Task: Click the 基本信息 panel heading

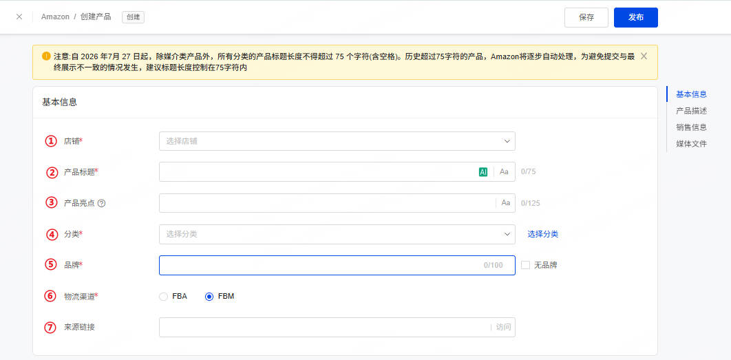Action: click(x=60, y=102)
